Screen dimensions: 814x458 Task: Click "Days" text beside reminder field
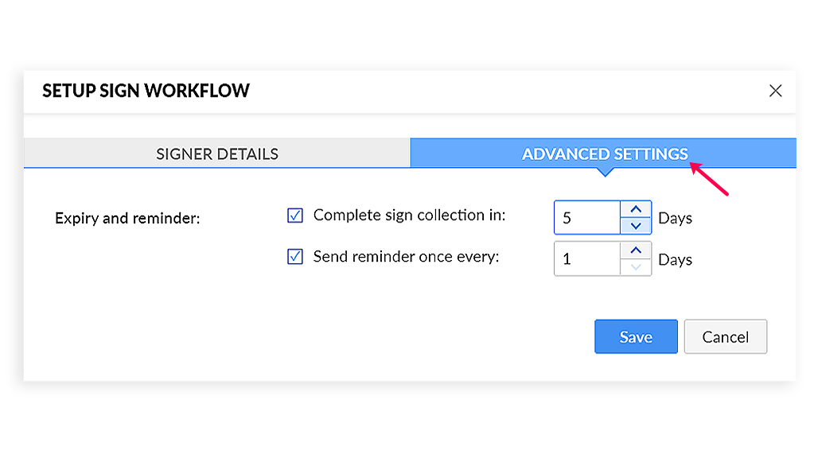pos(675,259)
